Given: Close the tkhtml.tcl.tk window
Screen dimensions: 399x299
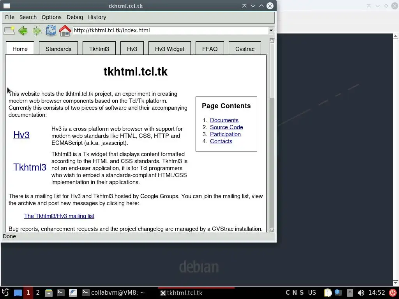Looking at the screenshot, I should click(x=270, y=6).
